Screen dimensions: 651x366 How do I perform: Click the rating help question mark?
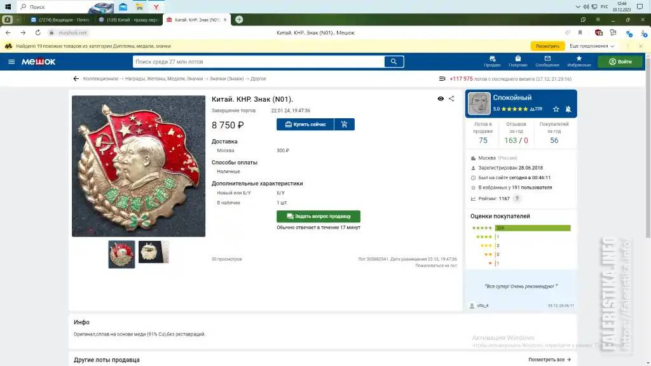517,199
